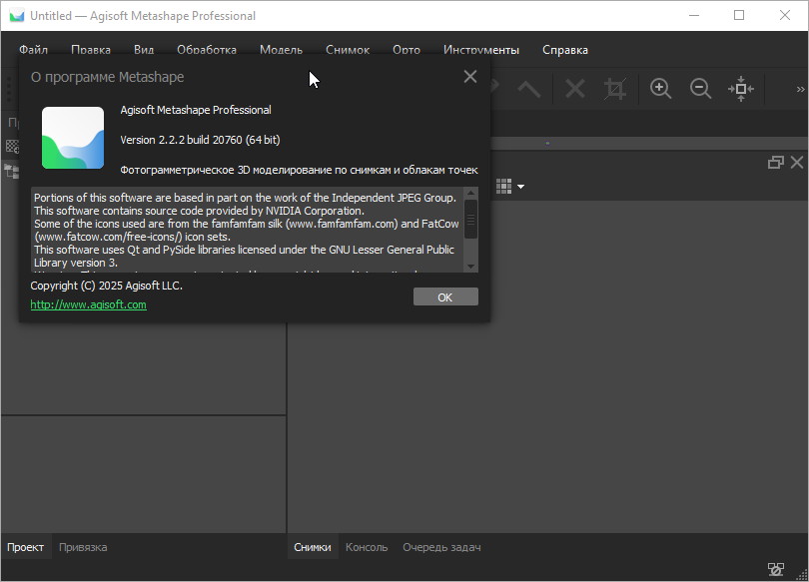Confirm the About dialog with OK
This screenshot has width=809, height=582.
pos(445,296)
